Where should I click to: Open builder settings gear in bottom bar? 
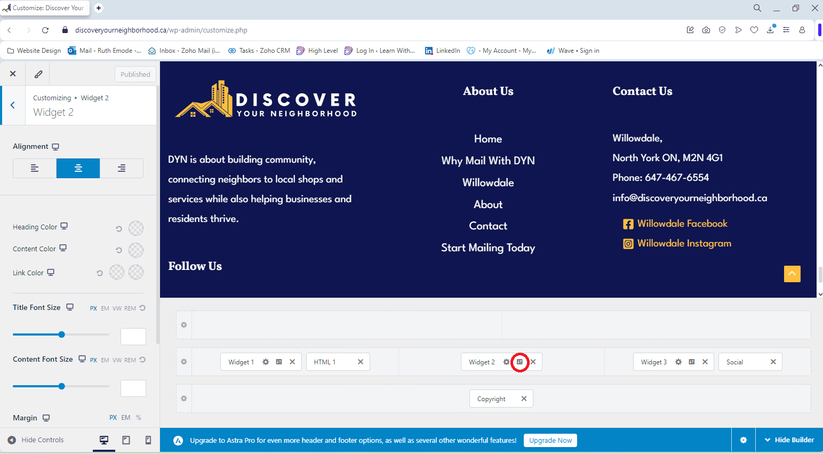(x=744, y=440)
